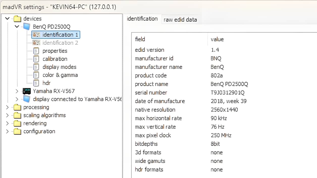Expand the processing folder node
The width and height of the screenshot is (317, 178).
coord(7,107)
